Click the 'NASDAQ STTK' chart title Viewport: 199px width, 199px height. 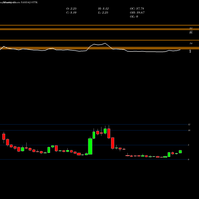[x=29, y=2]
